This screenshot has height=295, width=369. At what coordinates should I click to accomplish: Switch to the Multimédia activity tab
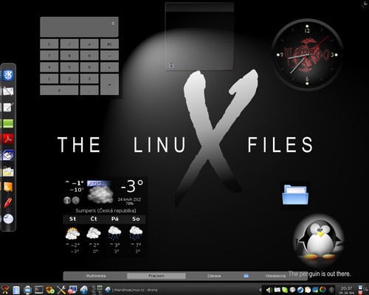pos(96,276)
